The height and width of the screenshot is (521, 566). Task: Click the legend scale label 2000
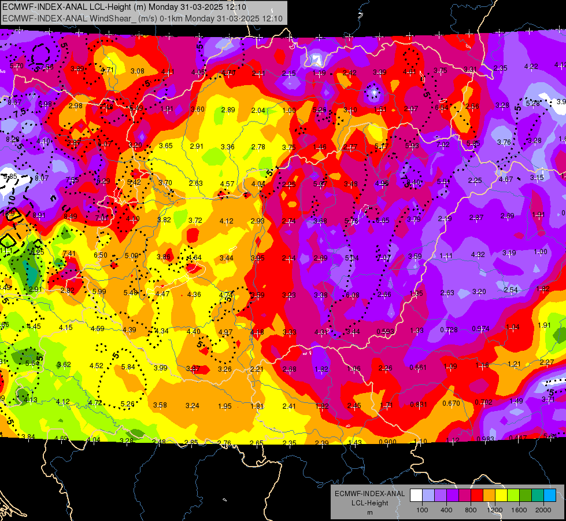pyautogui.click(x=543, y=510)
